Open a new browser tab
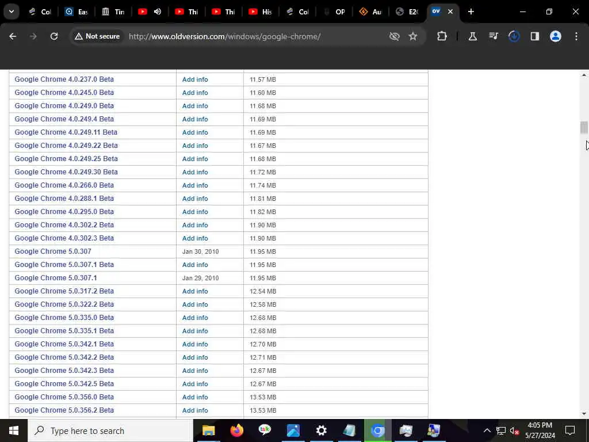589x442 pixels. point(471,12)
